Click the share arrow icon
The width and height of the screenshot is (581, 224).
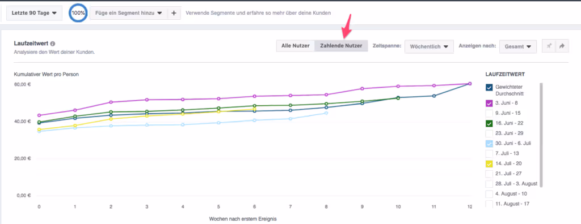coord(562,46)
